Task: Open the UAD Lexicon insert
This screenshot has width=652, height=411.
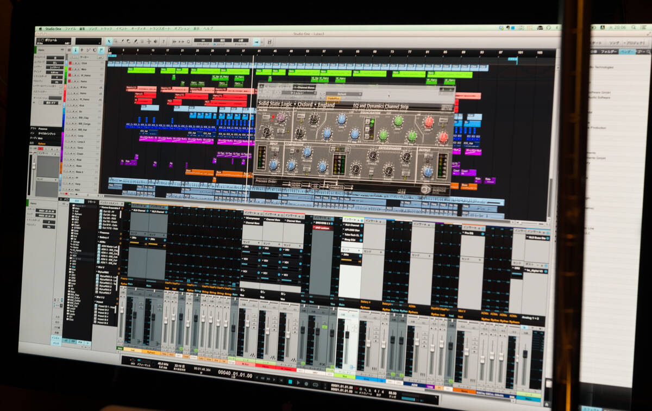Action: (x=322, y=228)
